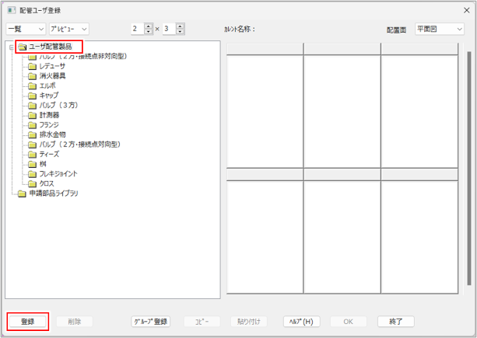Image resolution: width=477 pixels, height=338 pixels.
Task: Select the 申請部品ライブラリ folder
Action: point(53,193)
